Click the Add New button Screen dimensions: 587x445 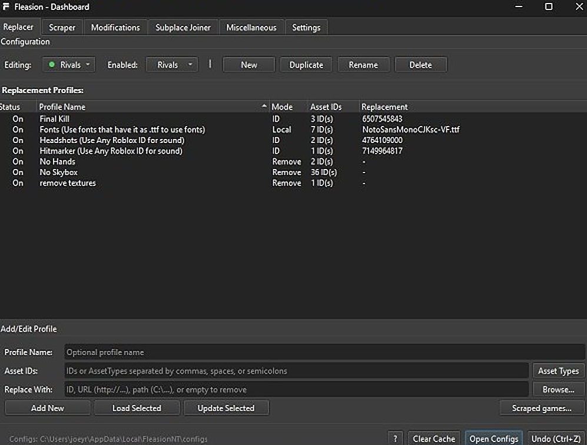coord(48,408)
